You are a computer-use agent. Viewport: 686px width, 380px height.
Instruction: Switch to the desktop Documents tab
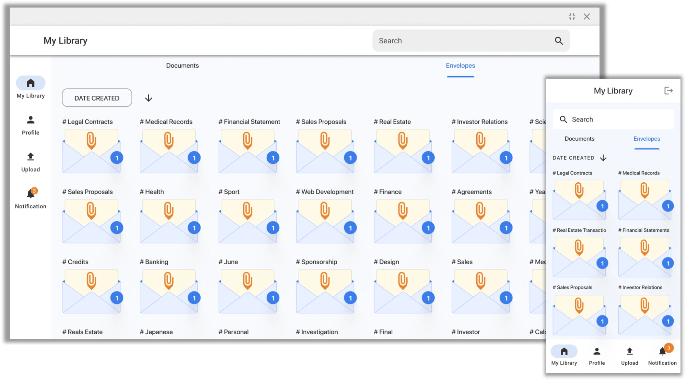[x=182, y=66]
